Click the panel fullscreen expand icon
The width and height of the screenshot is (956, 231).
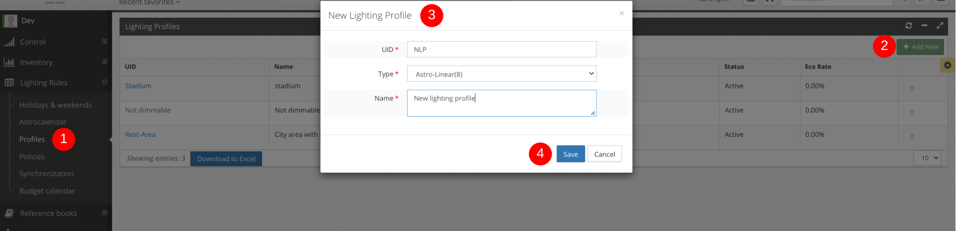pyautogui.click(x=940, y=25)
